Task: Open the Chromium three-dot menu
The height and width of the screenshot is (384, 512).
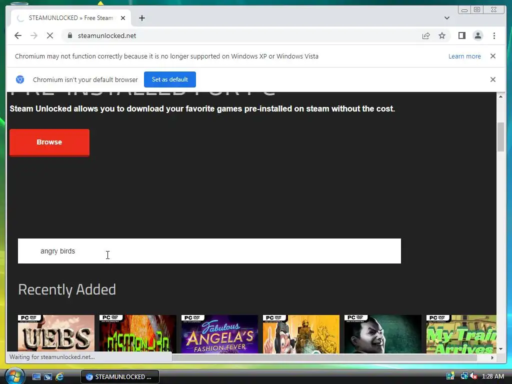Action: (494, 35)
